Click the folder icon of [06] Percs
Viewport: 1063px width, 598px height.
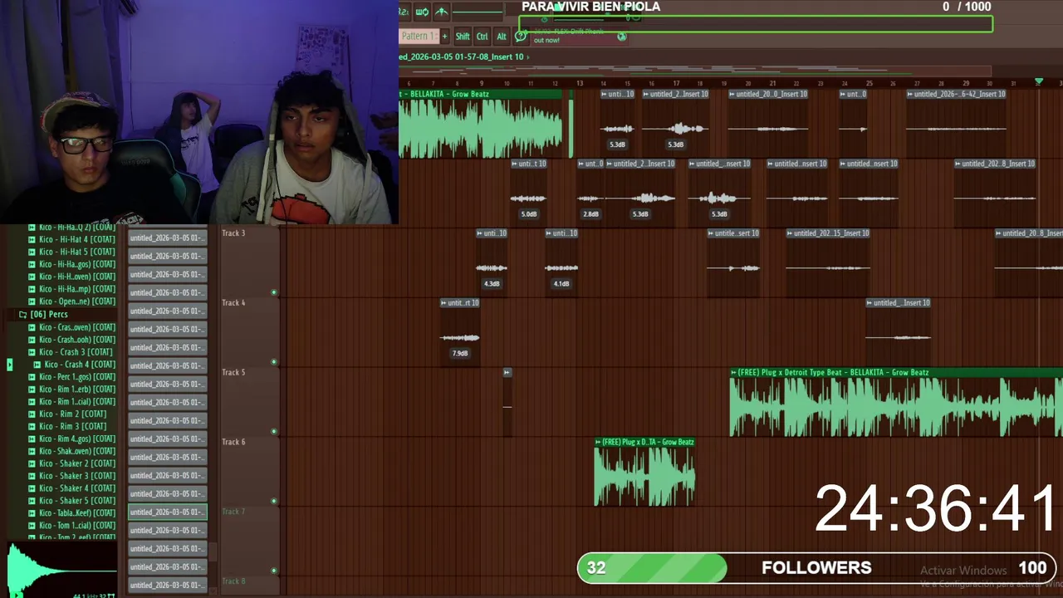point(22,314)
